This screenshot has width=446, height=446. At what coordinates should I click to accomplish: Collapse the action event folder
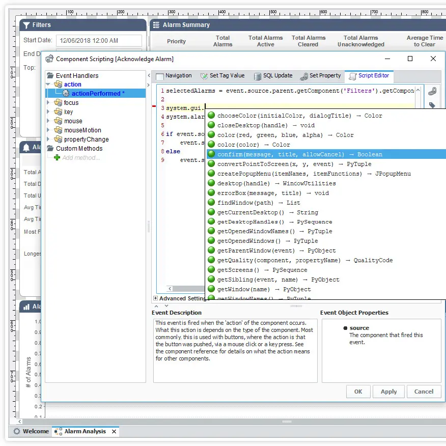tap(48, 85)
